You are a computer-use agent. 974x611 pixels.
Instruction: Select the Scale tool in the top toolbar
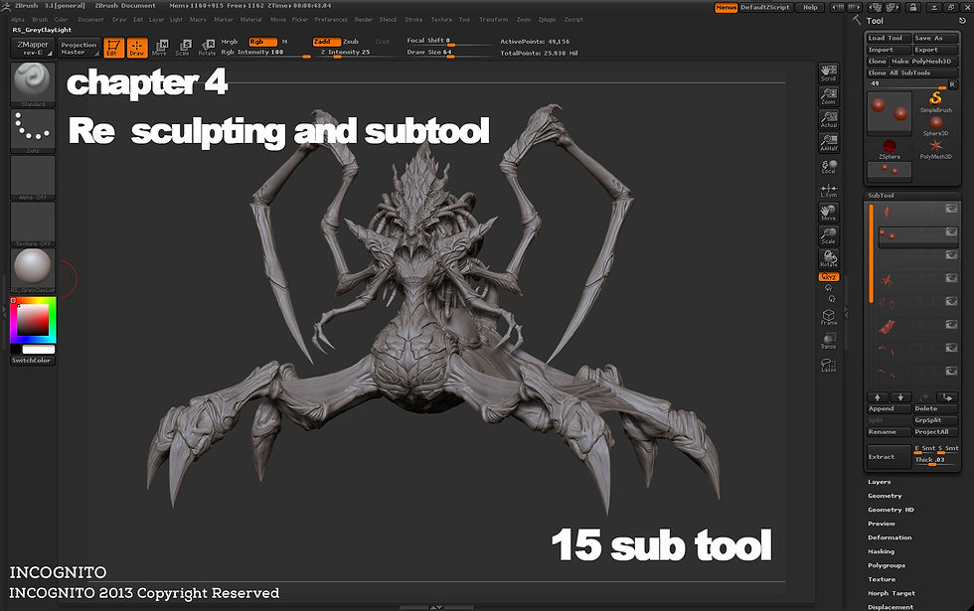coord(183,48)
